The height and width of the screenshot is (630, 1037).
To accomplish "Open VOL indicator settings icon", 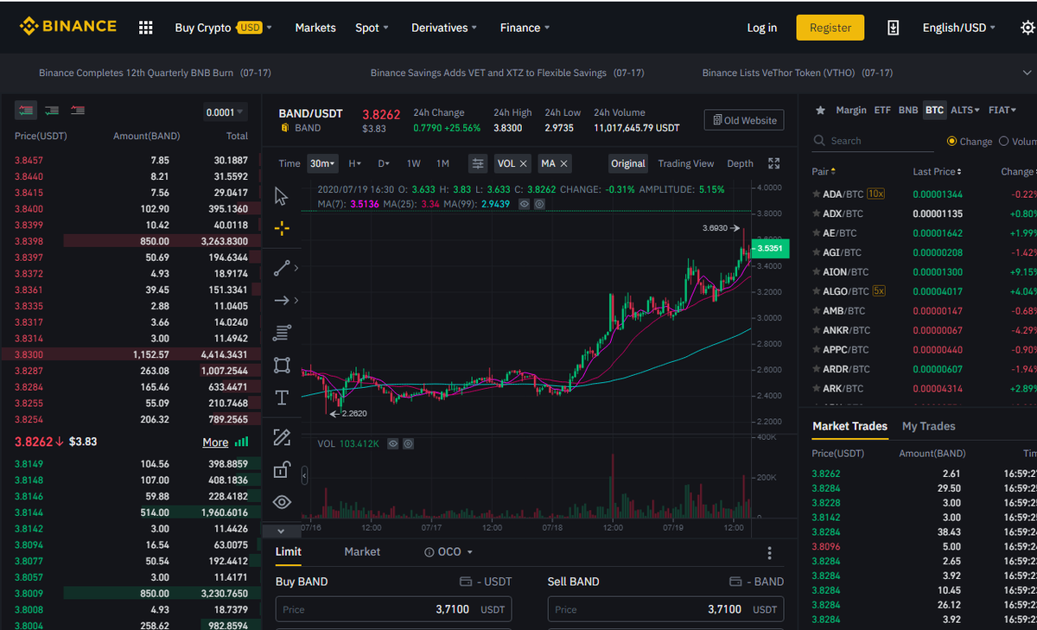I will coord(408,443).
